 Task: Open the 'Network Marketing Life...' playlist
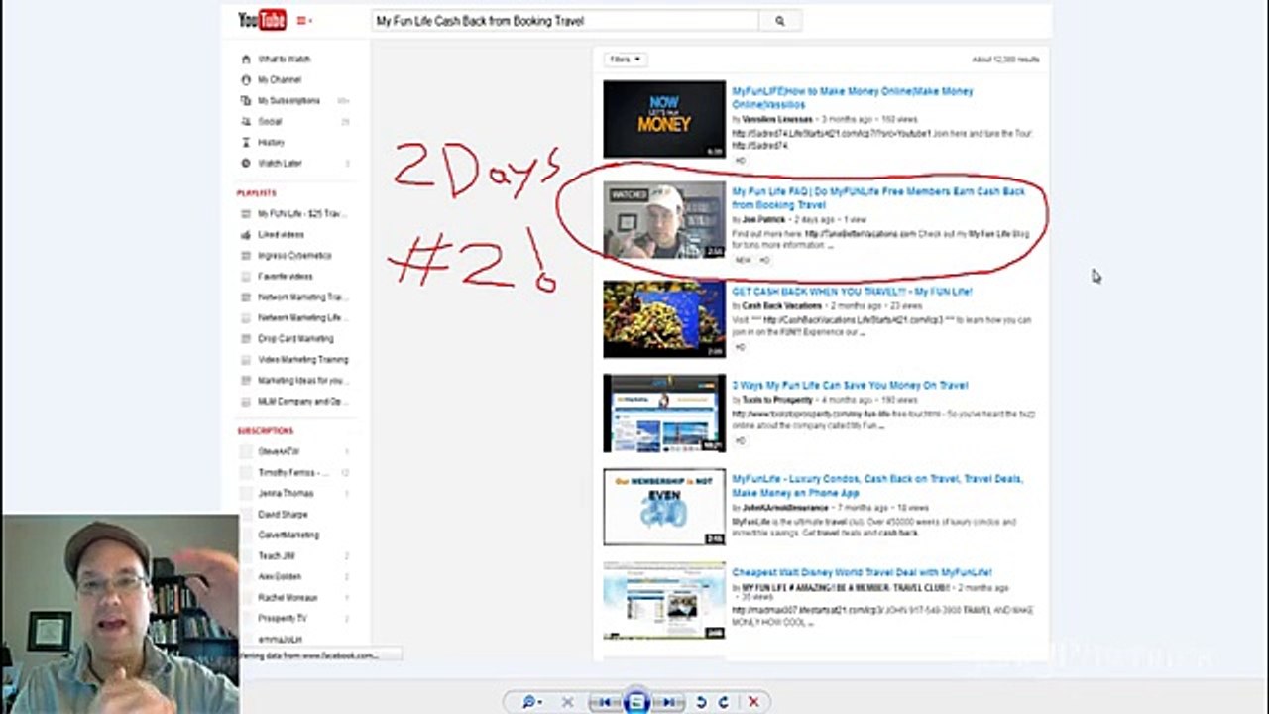click(302, 318)
